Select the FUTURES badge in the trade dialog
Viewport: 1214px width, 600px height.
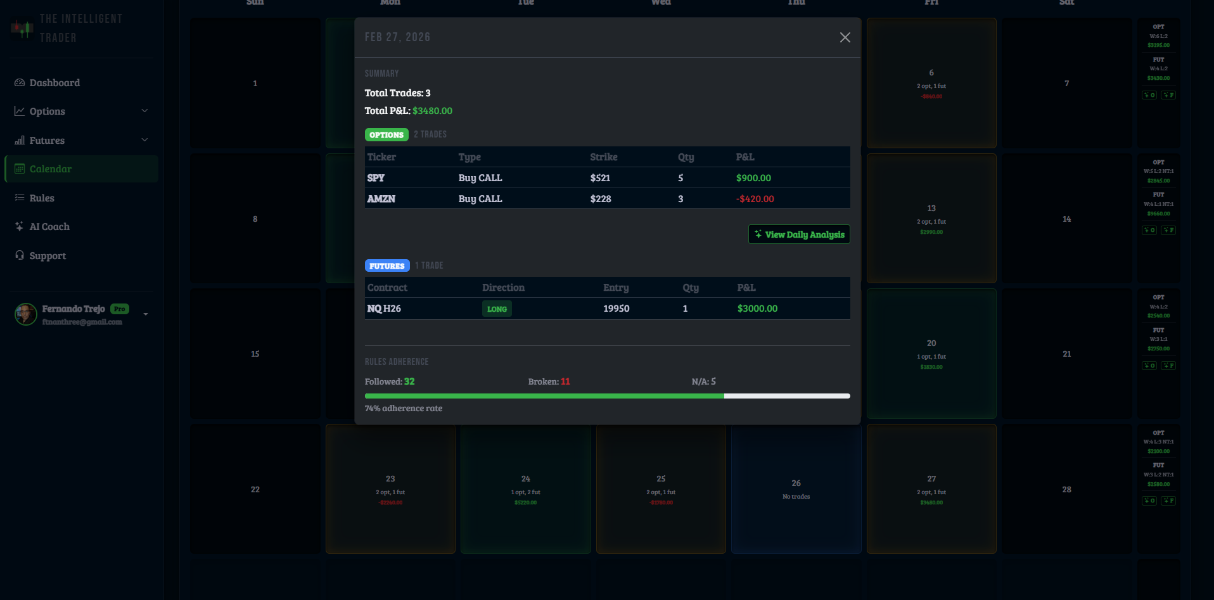click(387, 265)
